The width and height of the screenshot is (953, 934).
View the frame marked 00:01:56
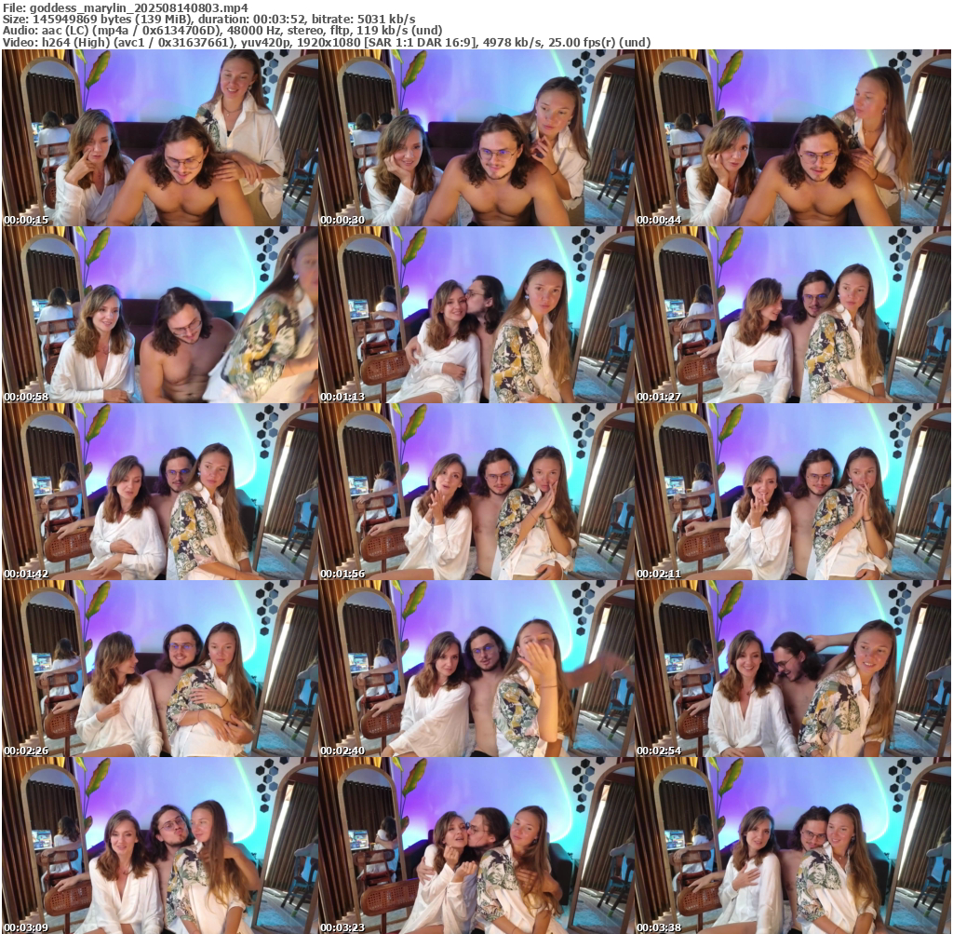pos(476,492)
